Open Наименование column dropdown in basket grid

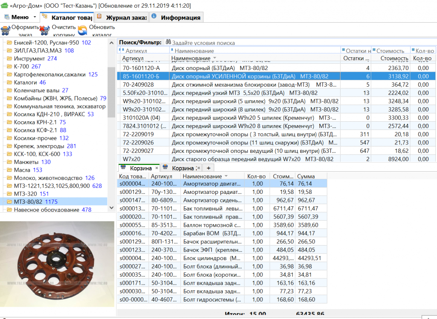pyautogui.click(x=226, y=176)
